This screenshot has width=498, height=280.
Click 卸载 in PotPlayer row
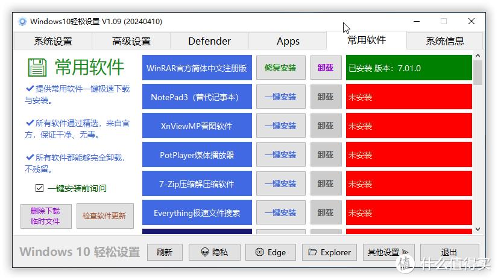326,154
